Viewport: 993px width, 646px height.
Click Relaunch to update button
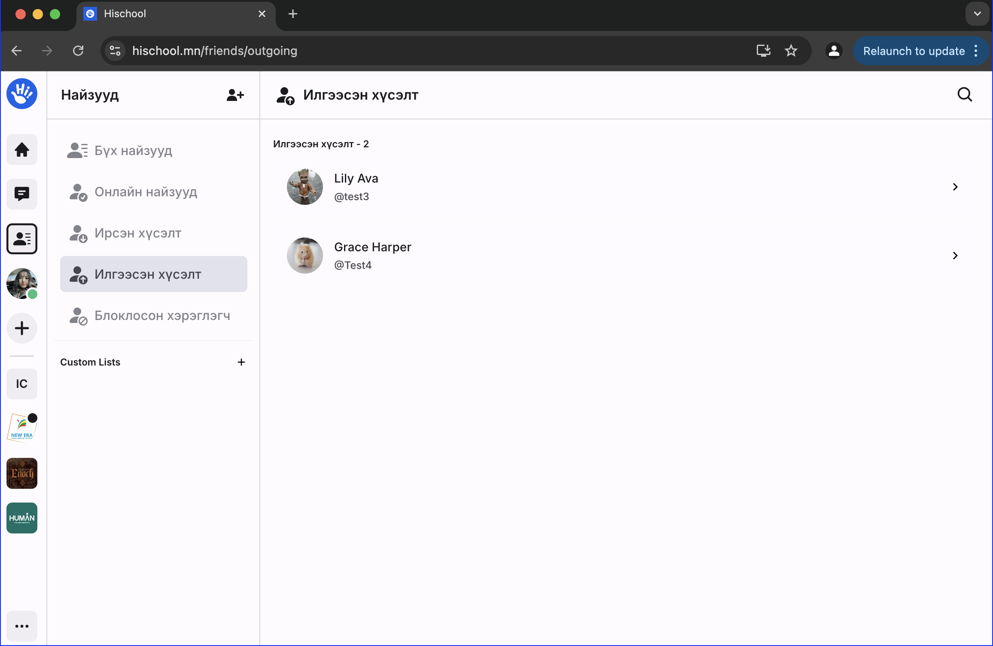click(x=914, y=51)
